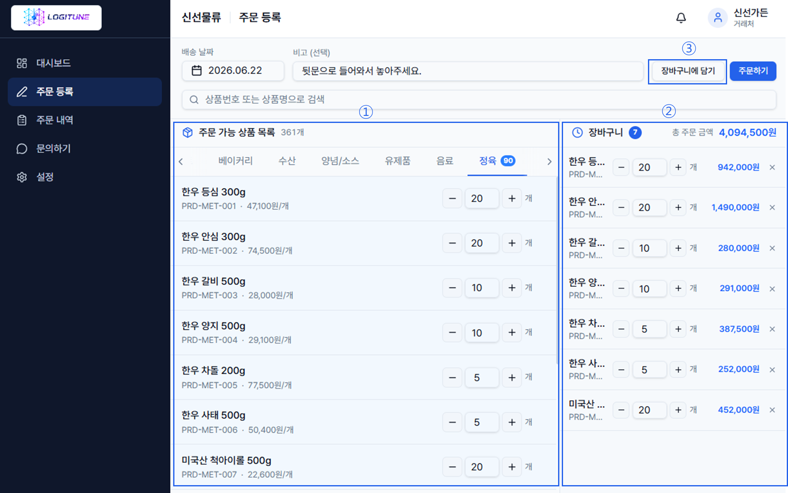Increase quantity of 한우 안심 300g in product list
This screenshot has height=493, width=788.
coord(512,243)
